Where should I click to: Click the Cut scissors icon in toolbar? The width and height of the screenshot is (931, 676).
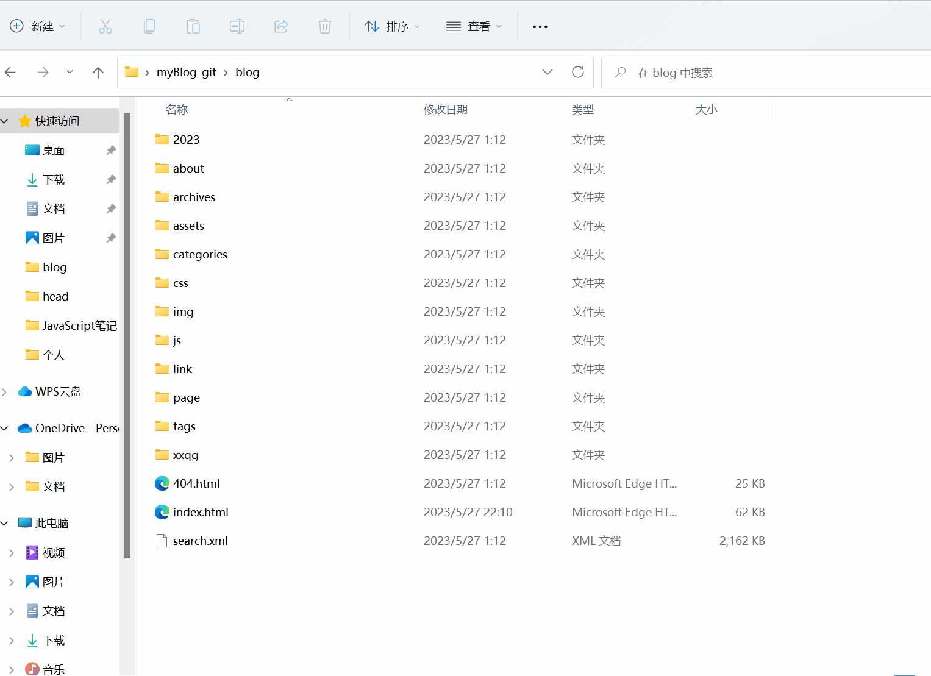click(x=105, y=26)
